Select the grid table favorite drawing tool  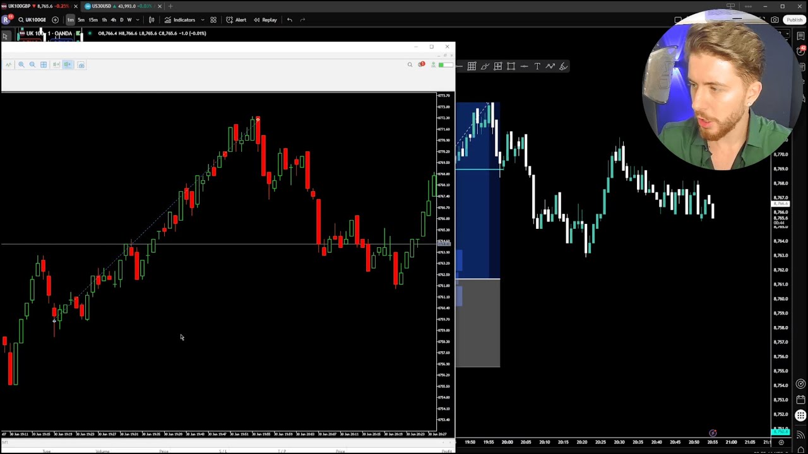click(472, 66)
